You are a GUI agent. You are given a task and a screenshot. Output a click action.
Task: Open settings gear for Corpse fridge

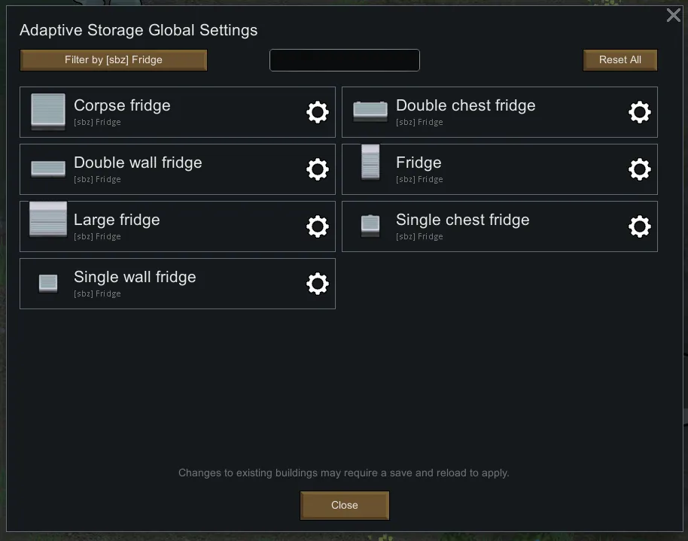318,112
